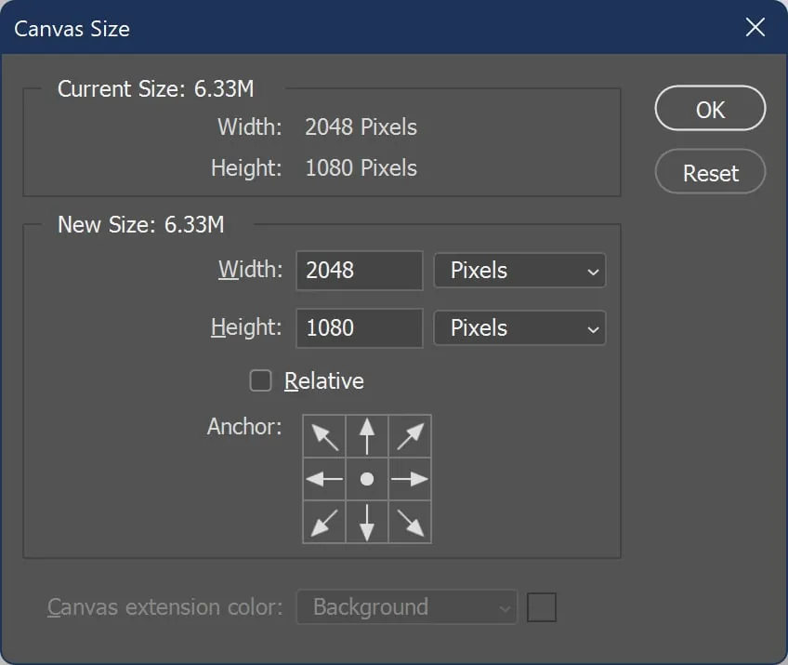The height and width of the screenshot is (665, 788).
Task: Click the new Width input field
Action: pyautogui.click(x=360, y=271)
